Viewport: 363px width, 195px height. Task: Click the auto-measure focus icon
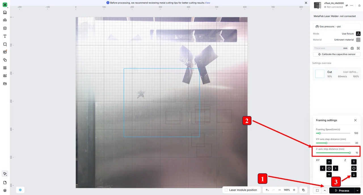point(358,48)
